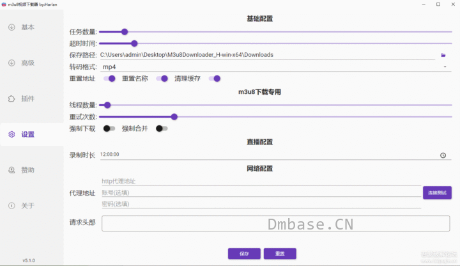Viewport: 460px width, 266px height.
Task: Click the 任务数量 slider handle
Action: (x=125, y=32)
